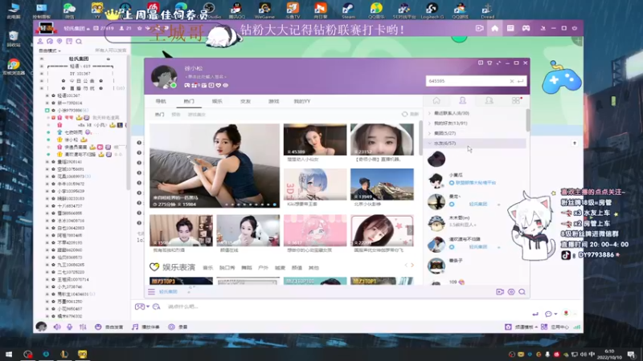Open the heart icon under profile name

218,85
